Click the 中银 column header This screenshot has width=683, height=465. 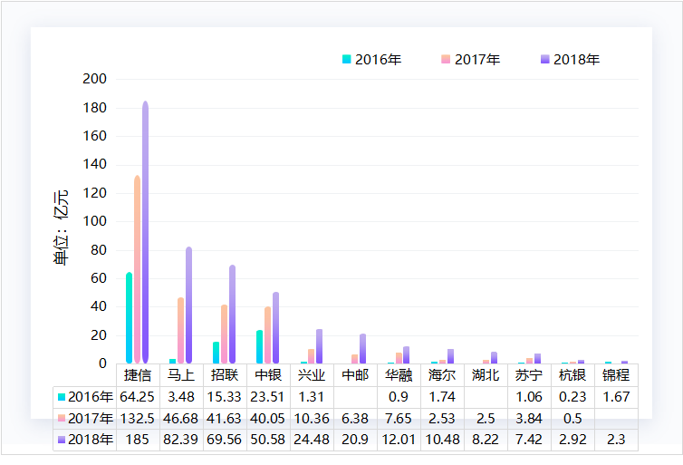coord(268,374)
